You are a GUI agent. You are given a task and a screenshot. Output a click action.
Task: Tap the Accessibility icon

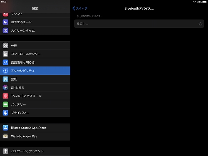(5, 71)
